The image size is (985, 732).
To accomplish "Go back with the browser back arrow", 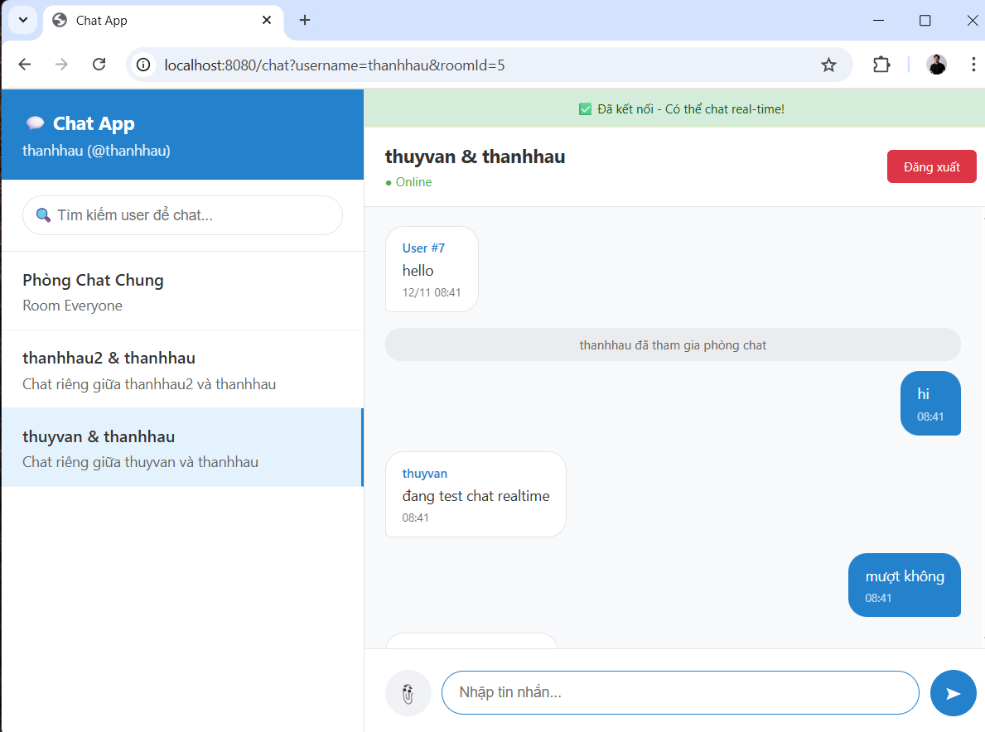I will tap(25, 65).
